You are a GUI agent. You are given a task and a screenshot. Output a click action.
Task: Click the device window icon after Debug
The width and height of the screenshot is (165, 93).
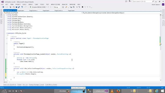[x=63, y=7]
